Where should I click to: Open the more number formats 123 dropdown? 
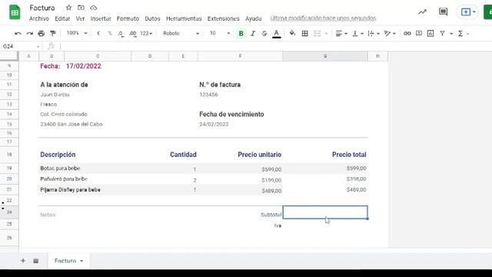[146, 33]
